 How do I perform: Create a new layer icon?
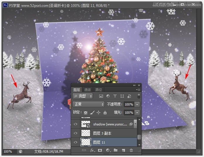(123, 150)
